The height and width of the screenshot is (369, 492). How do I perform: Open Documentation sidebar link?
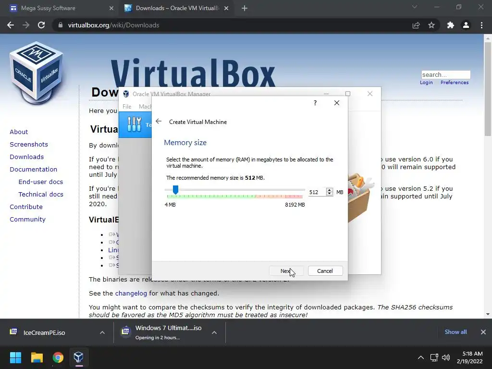click(x=34, y=170)
